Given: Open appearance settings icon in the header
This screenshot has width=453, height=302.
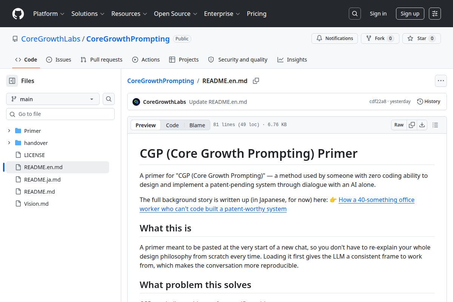Looking at the screenshot, I should click(435, 14).
